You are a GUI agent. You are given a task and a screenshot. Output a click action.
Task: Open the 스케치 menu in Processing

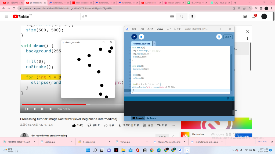[150, 29]
